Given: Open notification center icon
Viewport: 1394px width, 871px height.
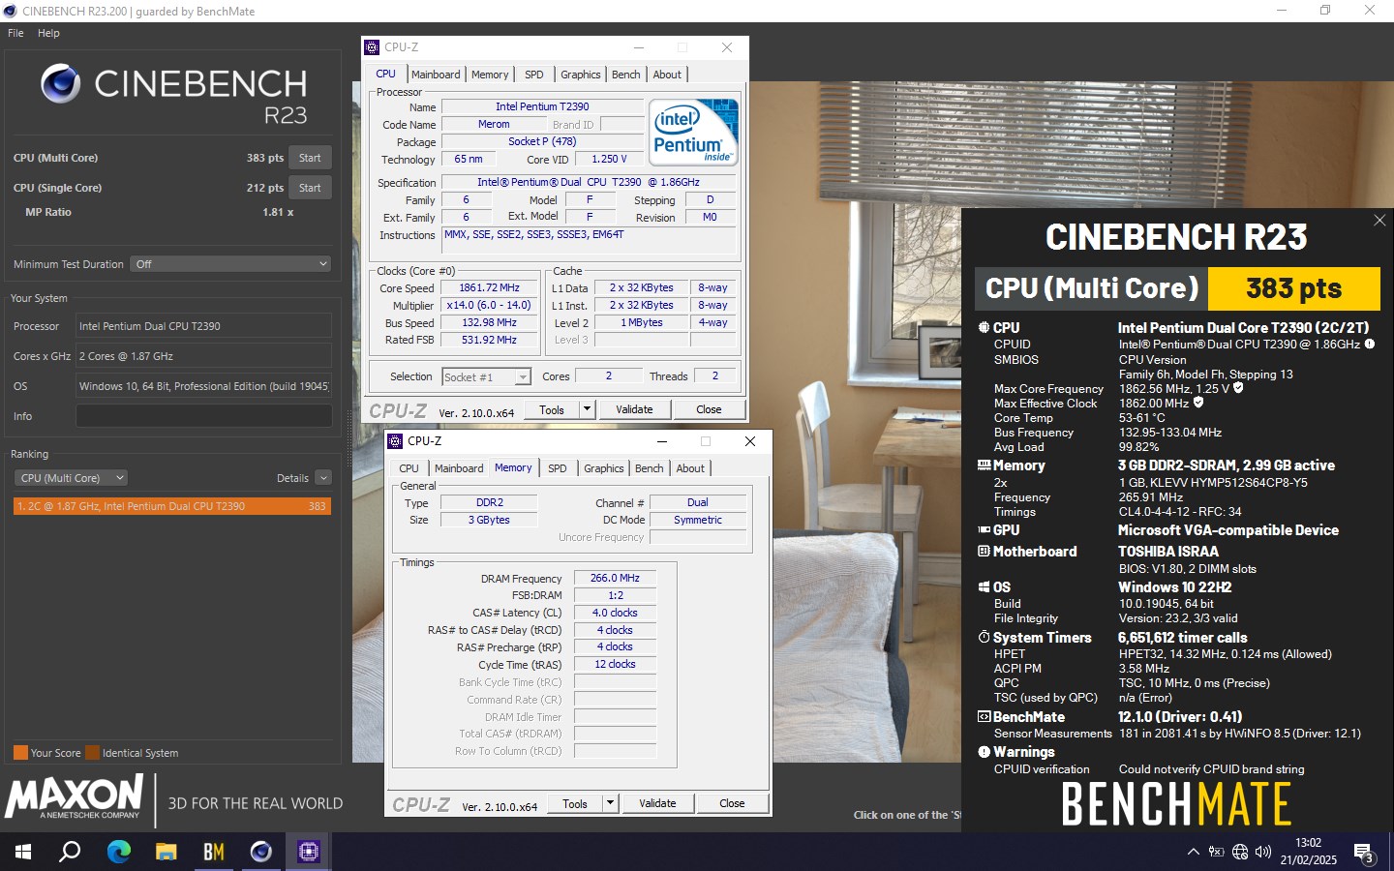Looking at the screenshot, I should [1364, 852].
